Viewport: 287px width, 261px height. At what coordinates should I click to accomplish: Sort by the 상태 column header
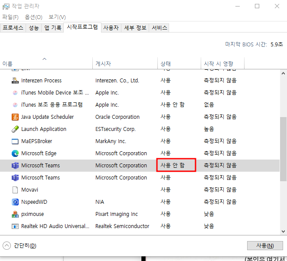(x=179, y=63)
